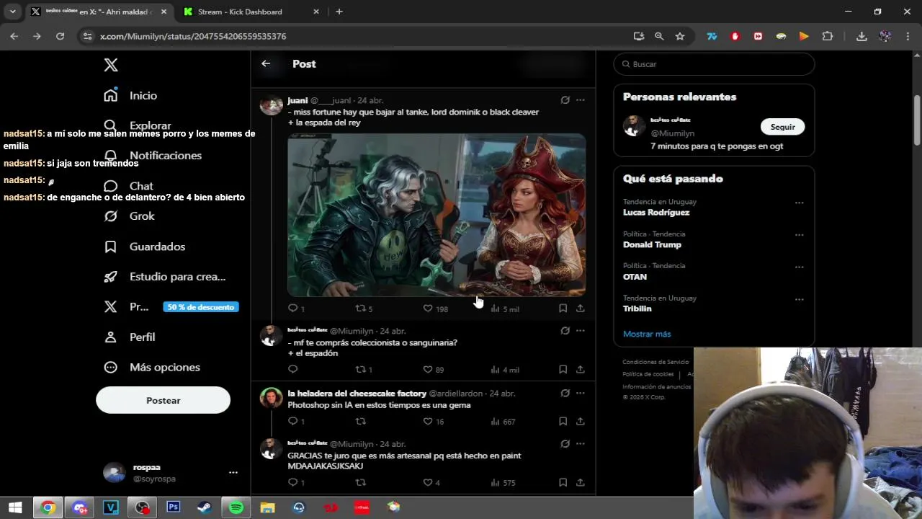Bookmark the GRACIAS te juro reply
922x519 pixels.
click(x=563, y=482)
